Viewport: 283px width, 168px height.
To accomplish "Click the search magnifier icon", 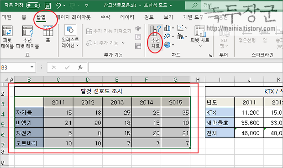I will (194, 5).
